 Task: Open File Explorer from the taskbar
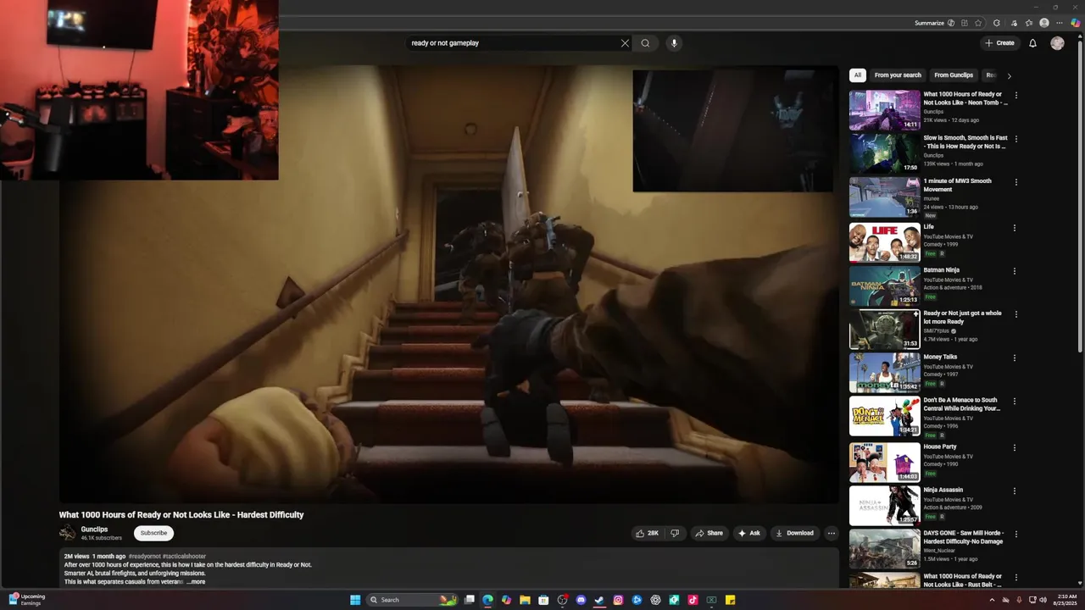525,600
